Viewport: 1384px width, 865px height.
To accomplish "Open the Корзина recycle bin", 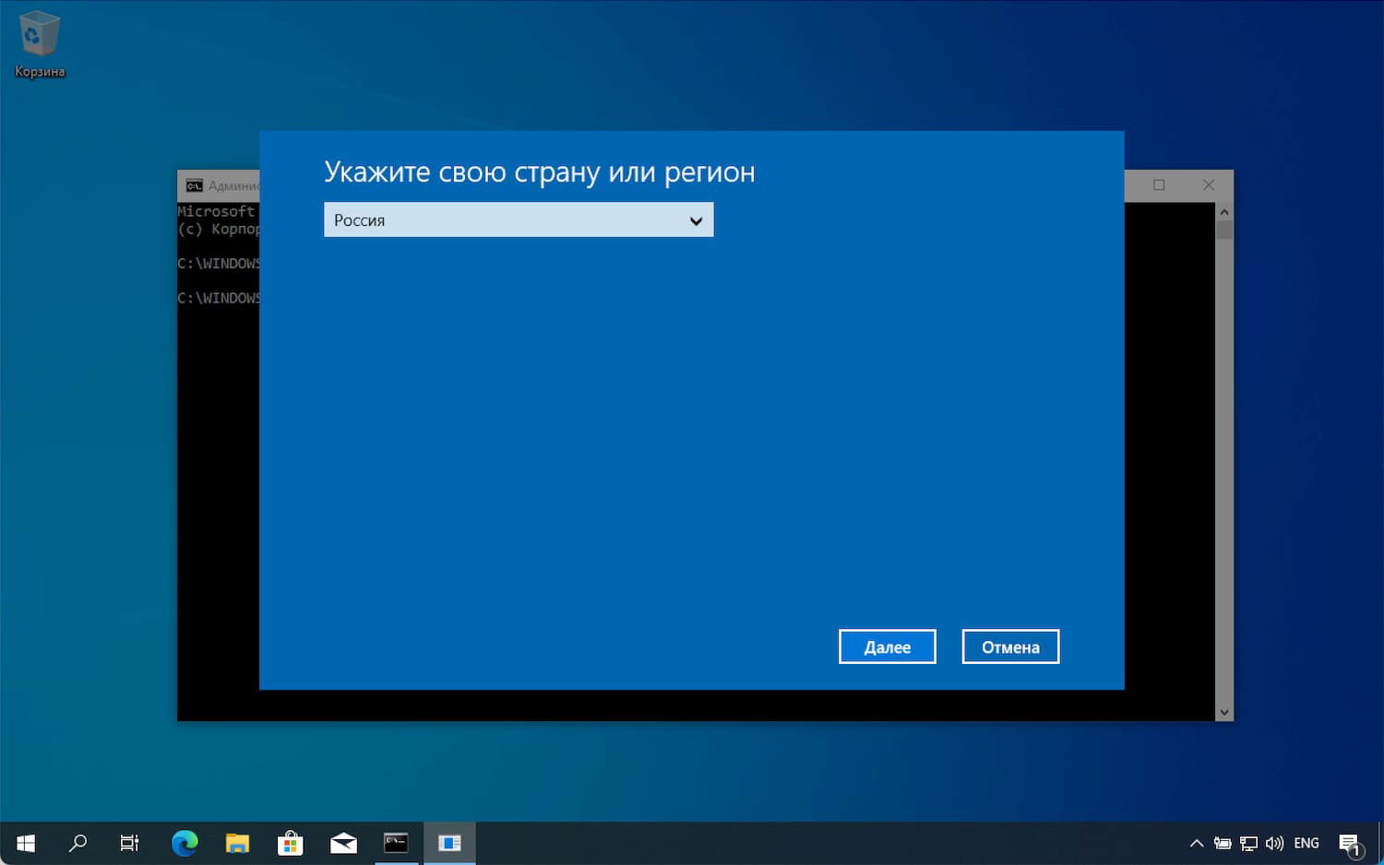I will click(x=39, y=37).
